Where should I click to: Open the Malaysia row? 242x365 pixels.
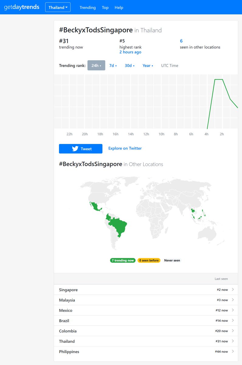146,300
